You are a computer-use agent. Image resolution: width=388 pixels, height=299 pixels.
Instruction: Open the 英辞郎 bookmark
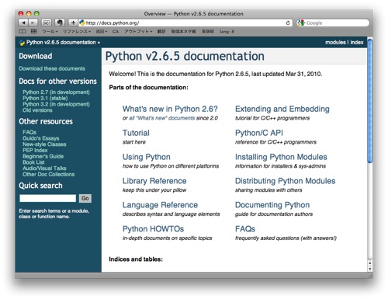click(x=208, y=32)
